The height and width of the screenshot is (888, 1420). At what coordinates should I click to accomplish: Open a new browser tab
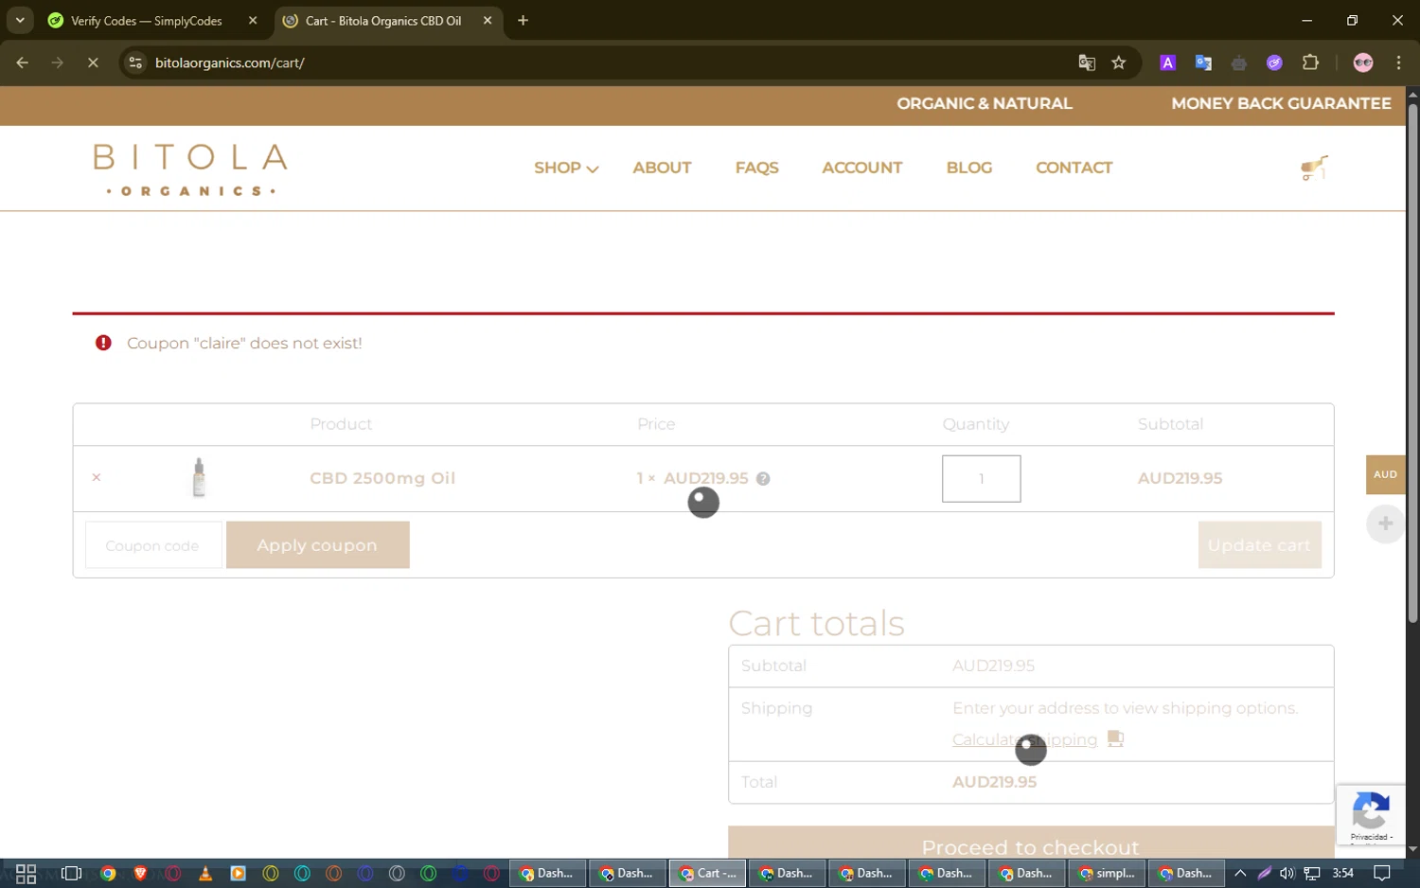coord(523,20)
